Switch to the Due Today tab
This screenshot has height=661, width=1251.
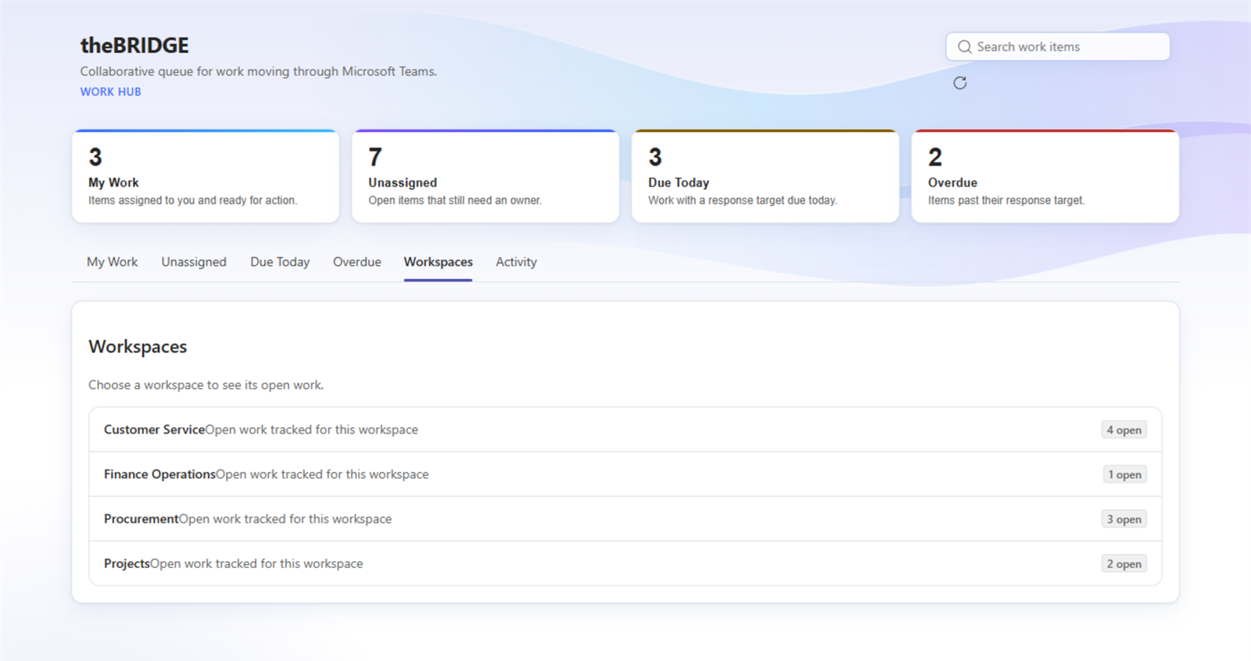(280, 262)
